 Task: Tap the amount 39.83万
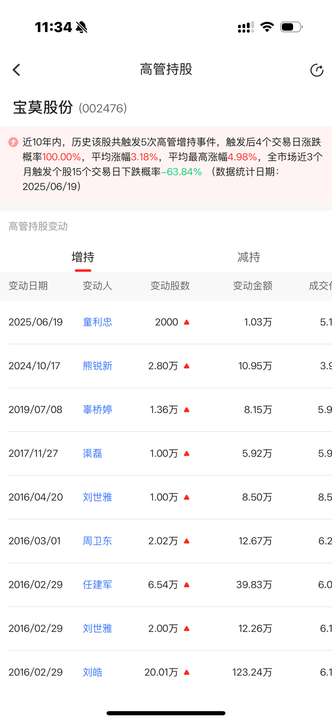[254, 585]
